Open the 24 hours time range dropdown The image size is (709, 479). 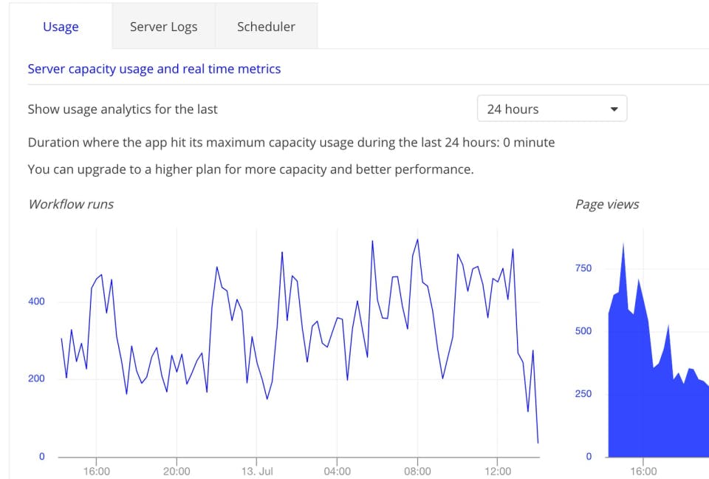552,109
